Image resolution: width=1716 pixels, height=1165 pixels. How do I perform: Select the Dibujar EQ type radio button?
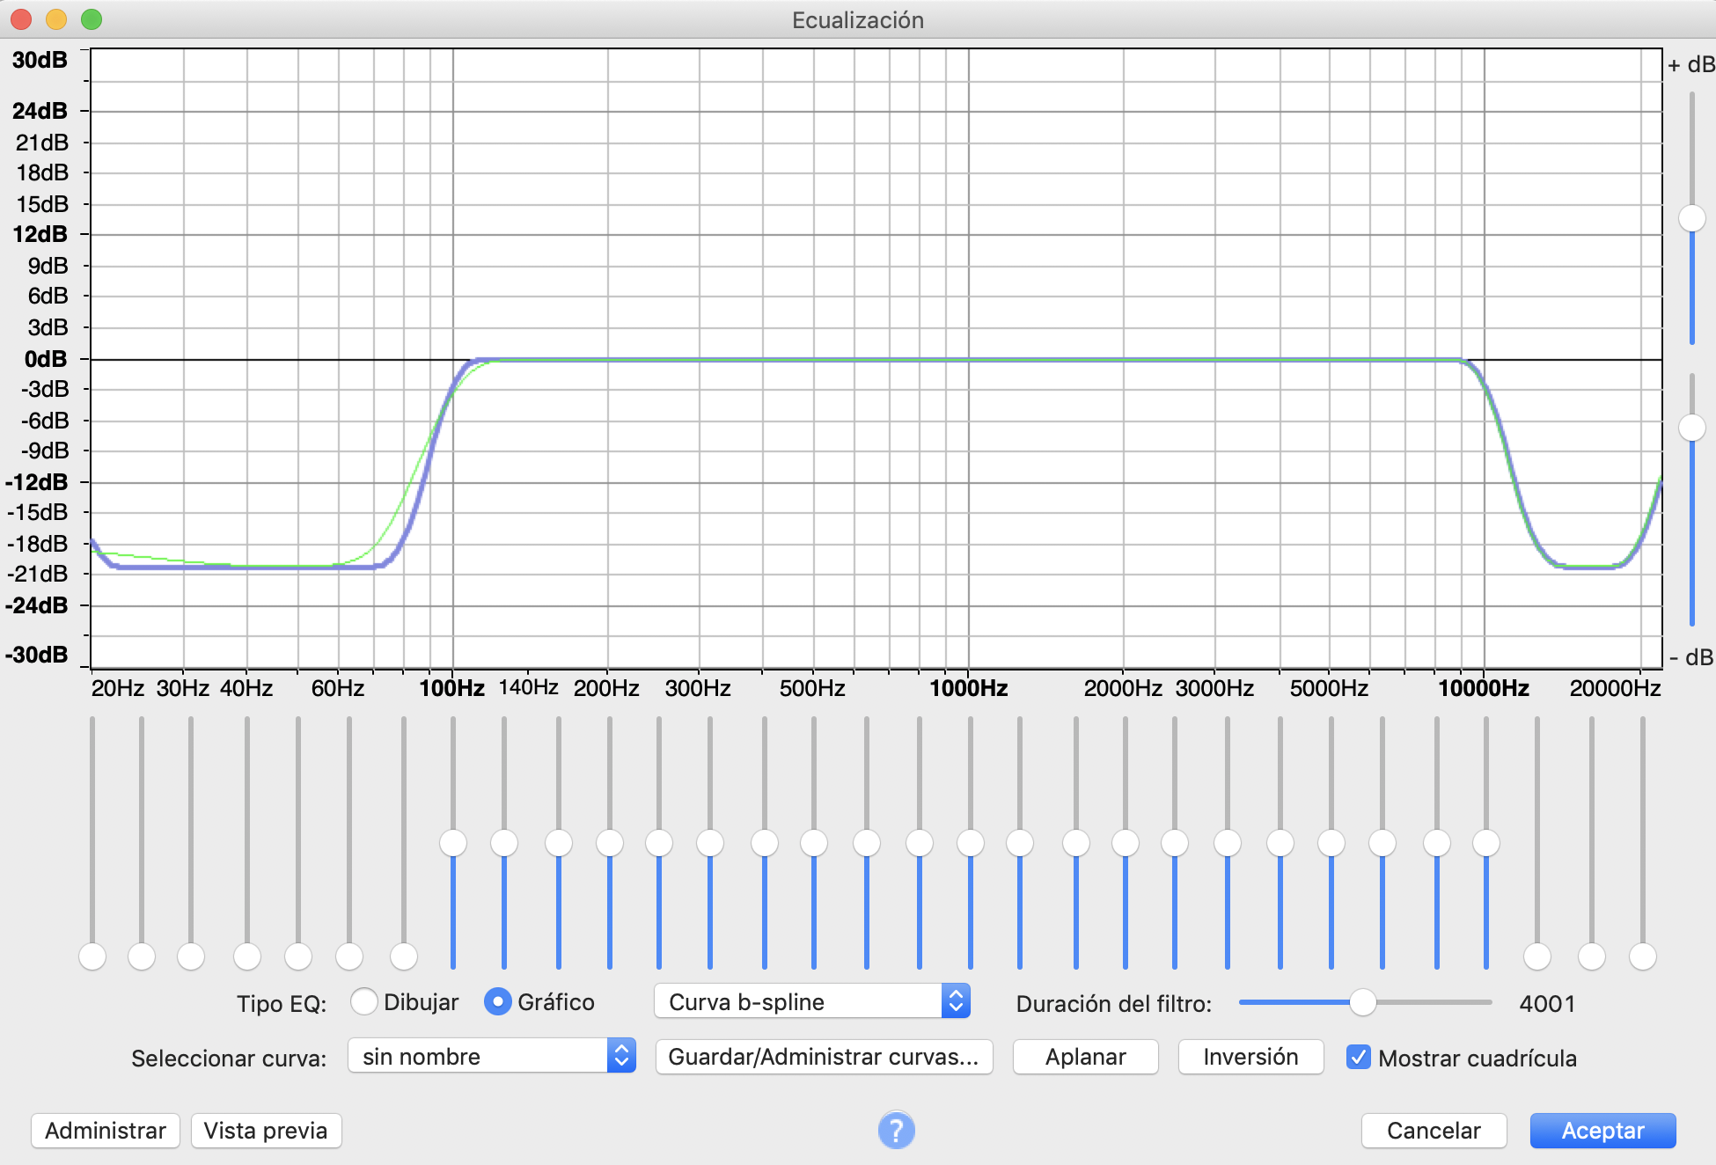[364, 1002]
